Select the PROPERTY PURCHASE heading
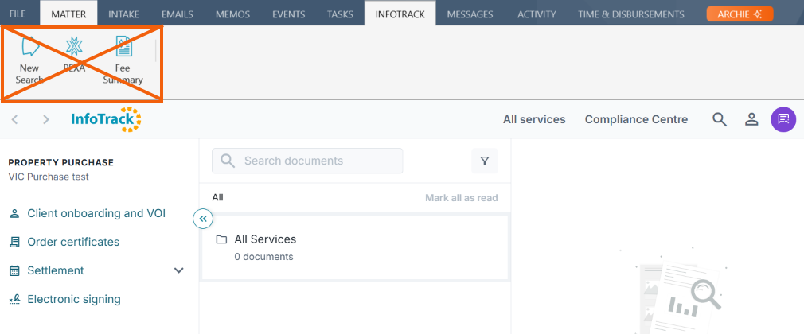This screenshot has width=804, height=334. point(61,162)
